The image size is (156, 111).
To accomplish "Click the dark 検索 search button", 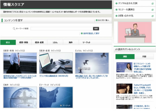I will 96,29.
